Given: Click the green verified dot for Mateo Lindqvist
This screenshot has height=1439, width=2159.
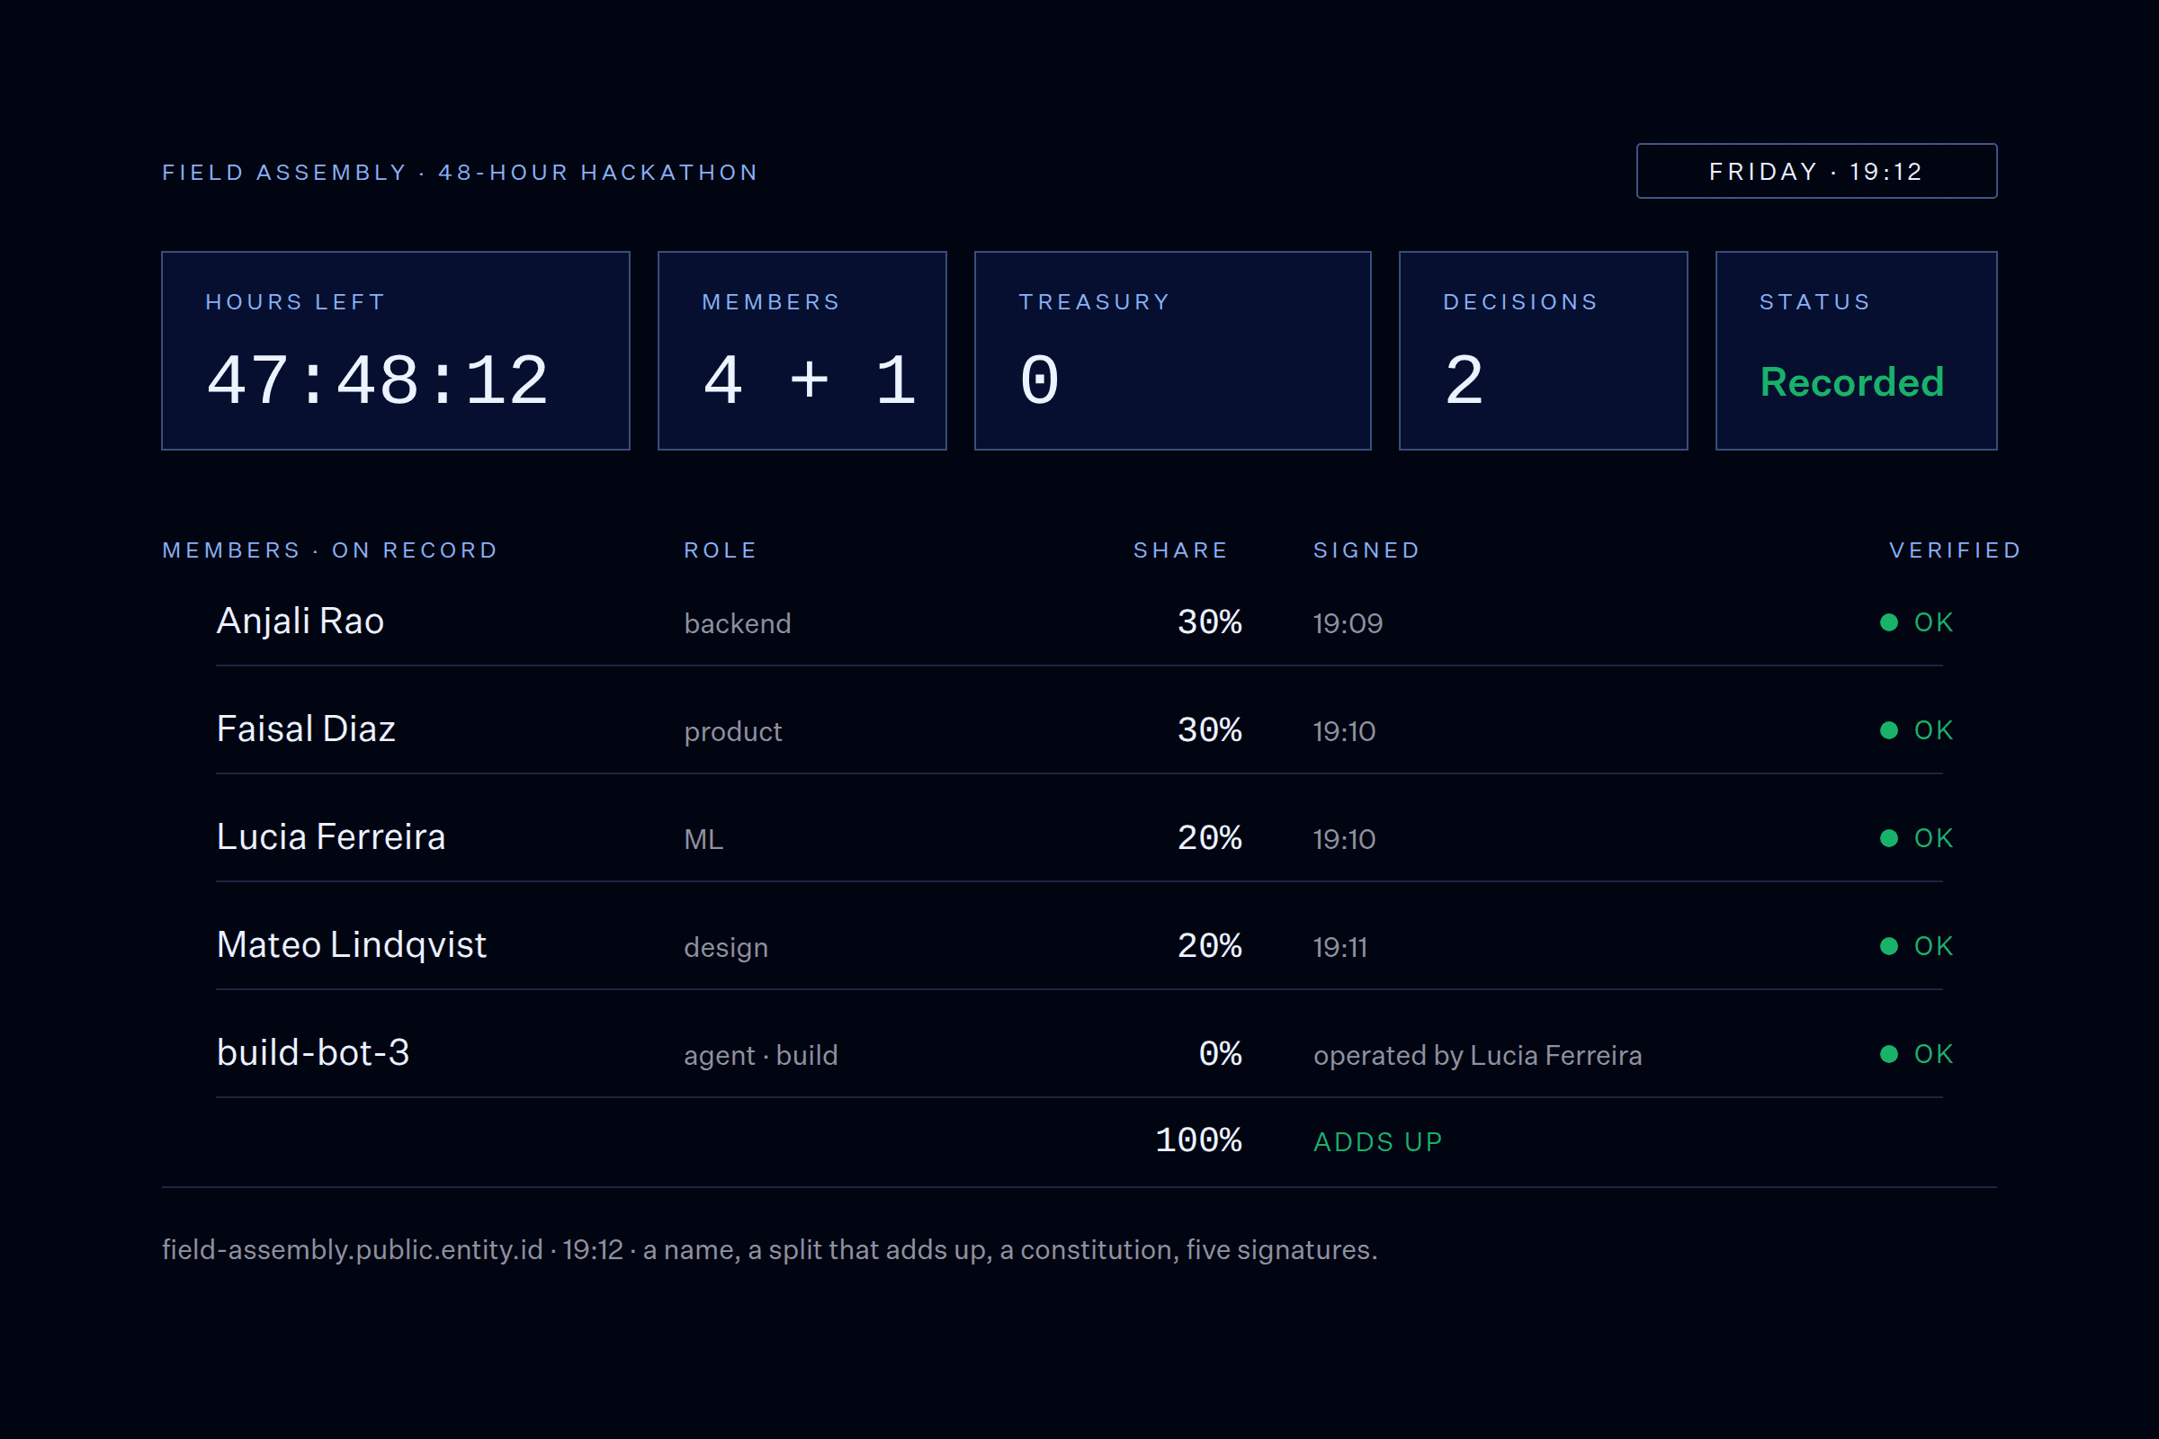Looking at the screenshot, I should [1889, 946].
